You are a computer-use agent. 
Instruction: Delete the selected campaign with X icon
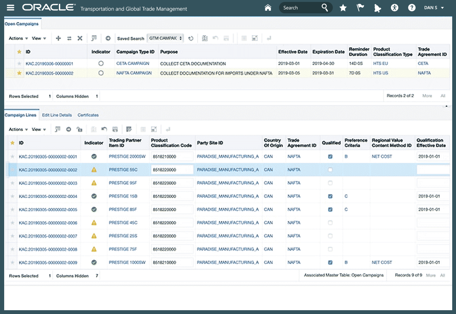[80, 38]
